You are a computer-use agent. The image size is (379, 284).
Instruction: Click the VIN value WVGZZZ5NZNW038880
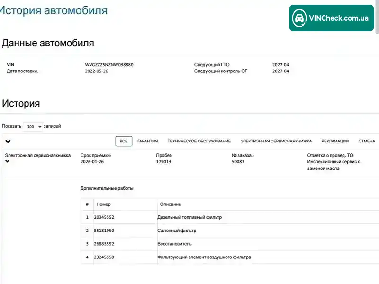tap(109, 65)
